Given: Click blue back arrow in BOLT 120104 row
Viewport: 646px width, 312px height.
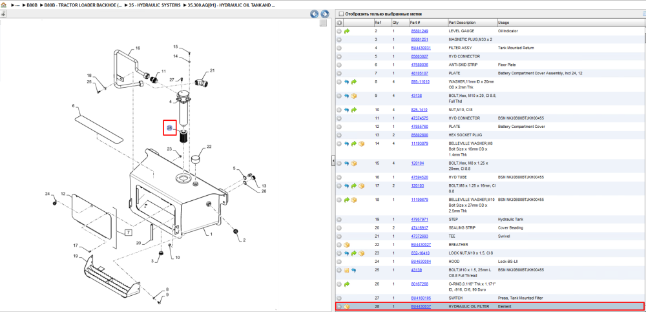Looking at the screenshot, I should click(x=346, y=163).
